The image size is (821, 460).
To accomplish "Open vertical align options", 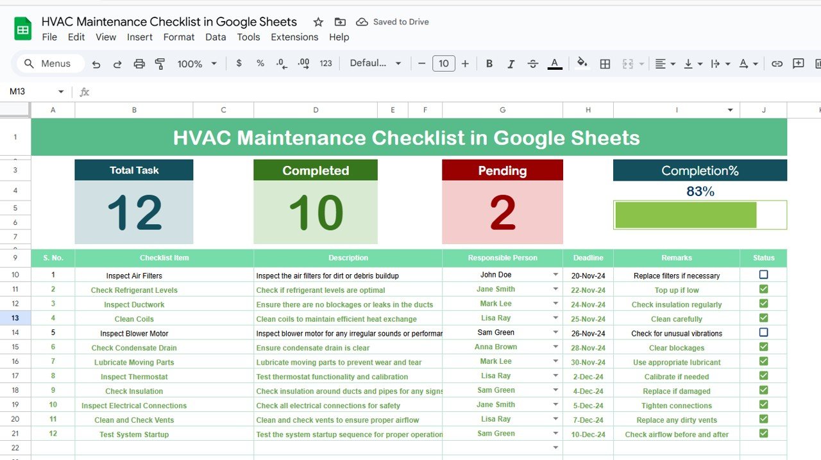I will [x=693, y=63].
